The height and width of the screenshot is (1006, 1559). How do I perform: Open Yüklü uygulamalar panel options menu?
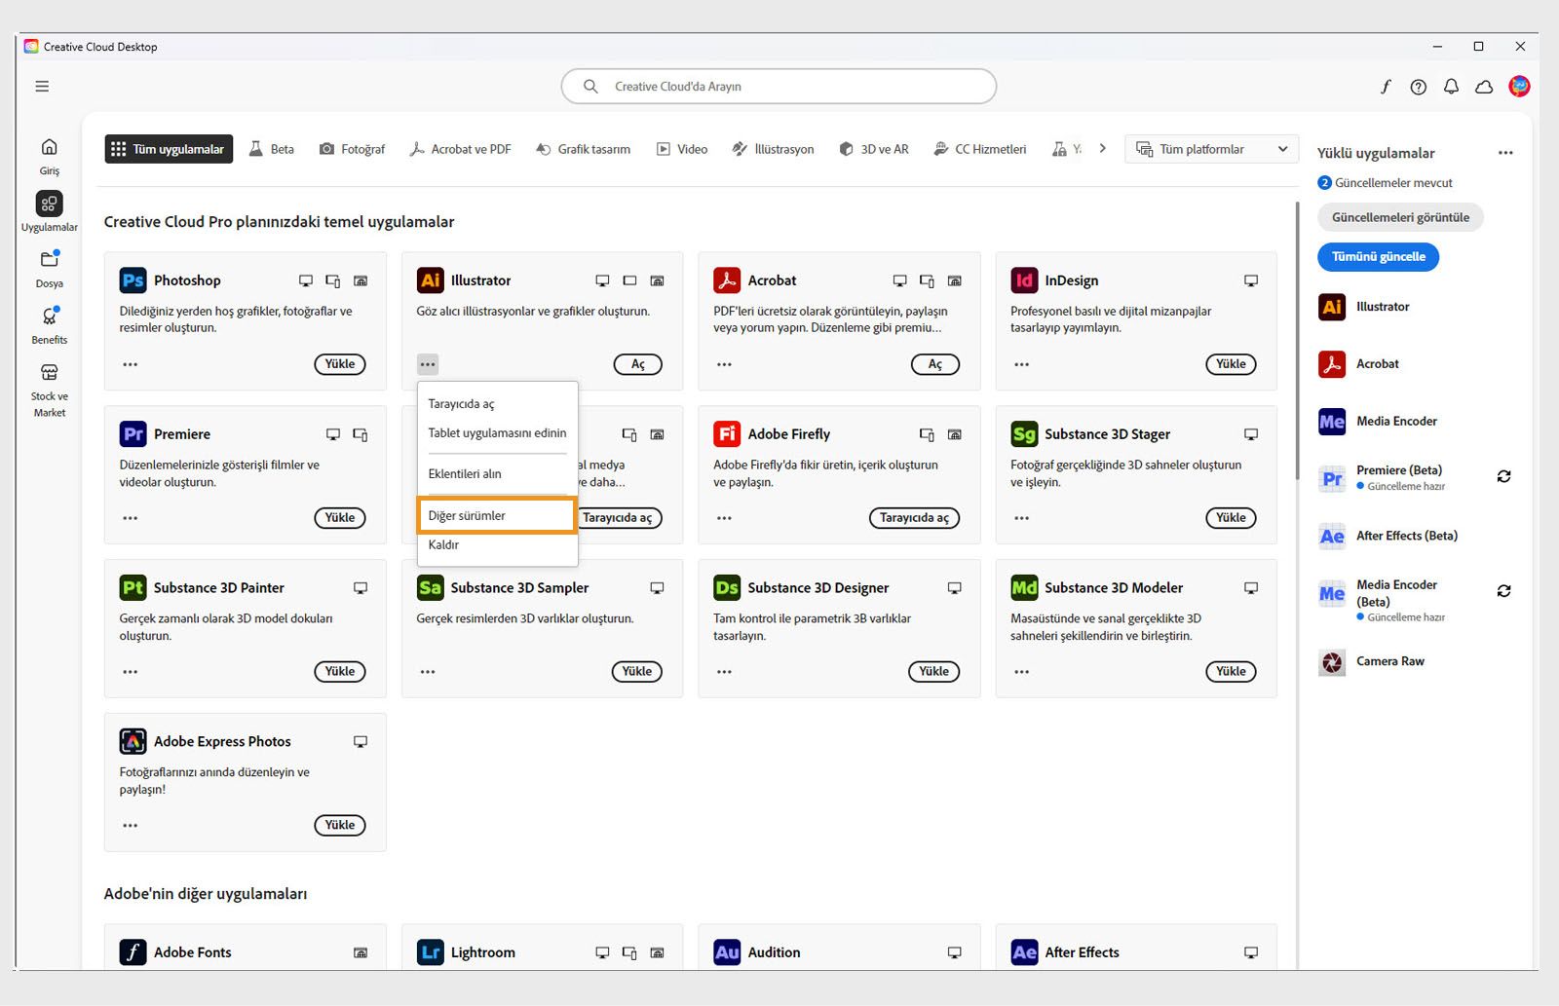click(x=1505, y=153)
